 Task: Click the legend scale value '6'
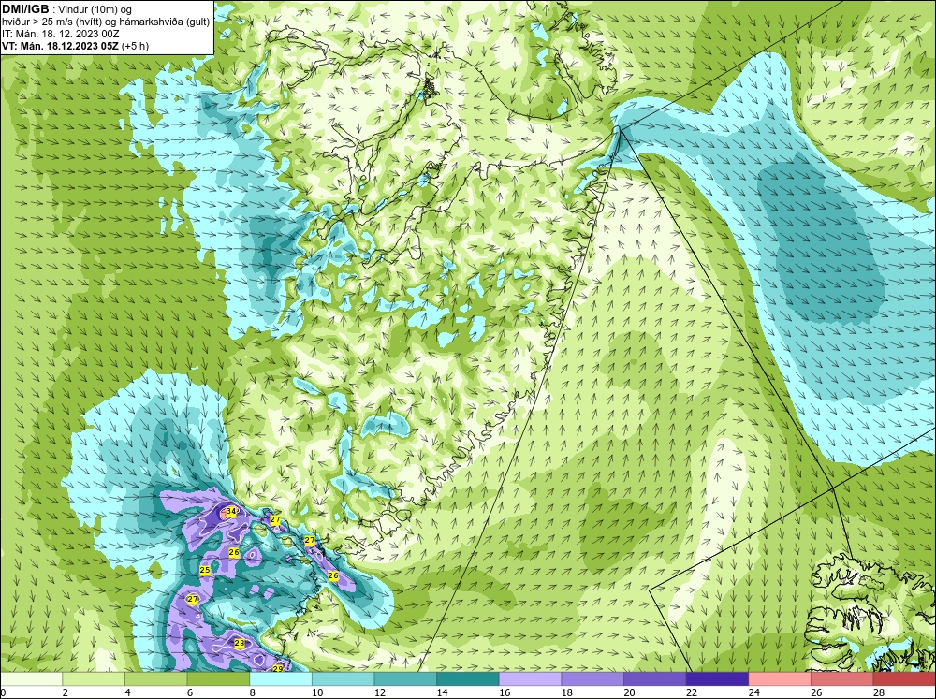(x=190, y=692)
